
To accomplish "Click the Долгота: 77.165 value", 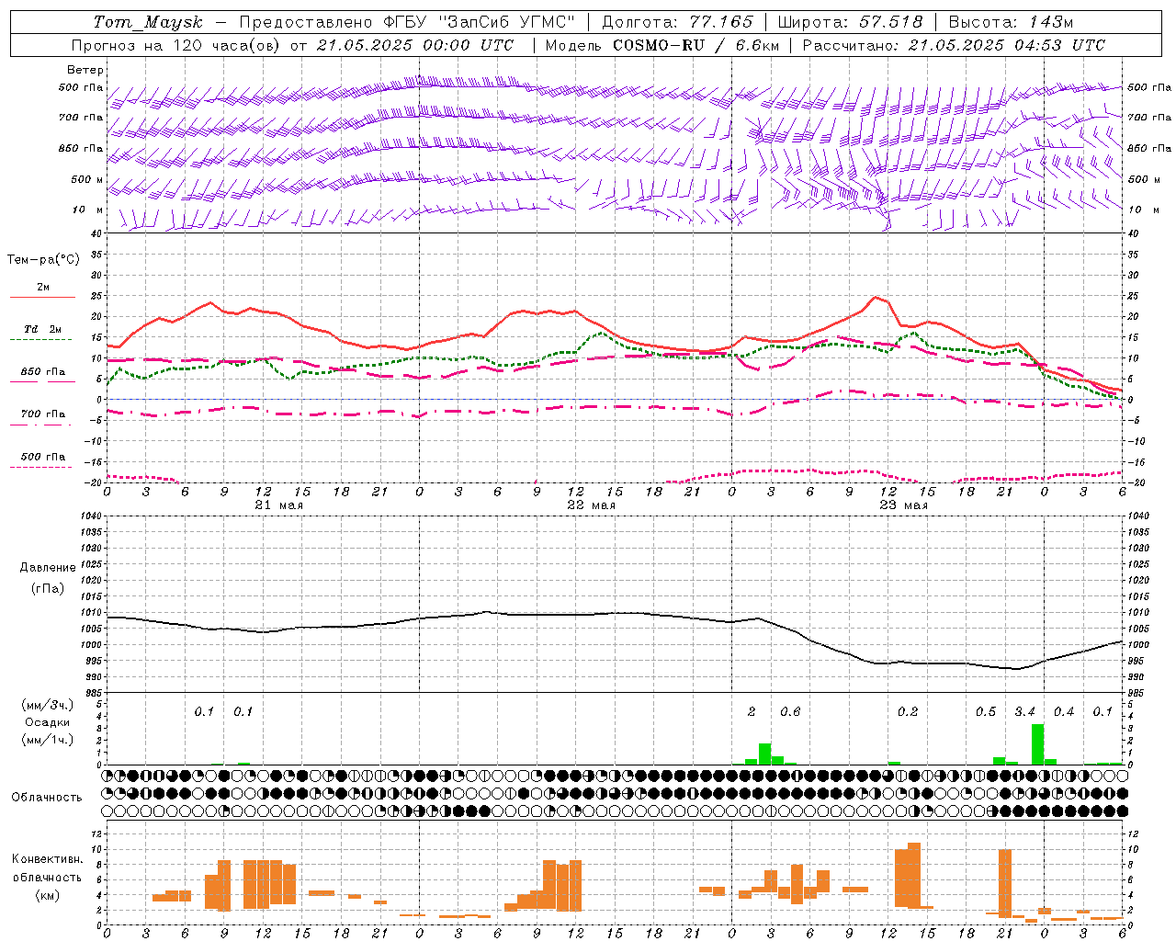I will [x=677, y=22].
